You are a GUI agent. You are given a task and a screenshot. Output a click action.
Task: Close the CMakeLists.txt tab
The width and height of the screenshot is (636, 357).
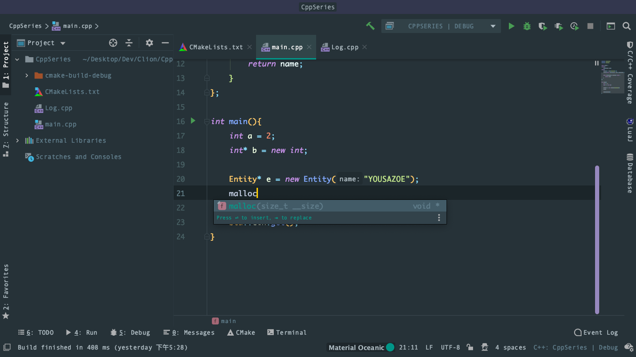point(250,47)
